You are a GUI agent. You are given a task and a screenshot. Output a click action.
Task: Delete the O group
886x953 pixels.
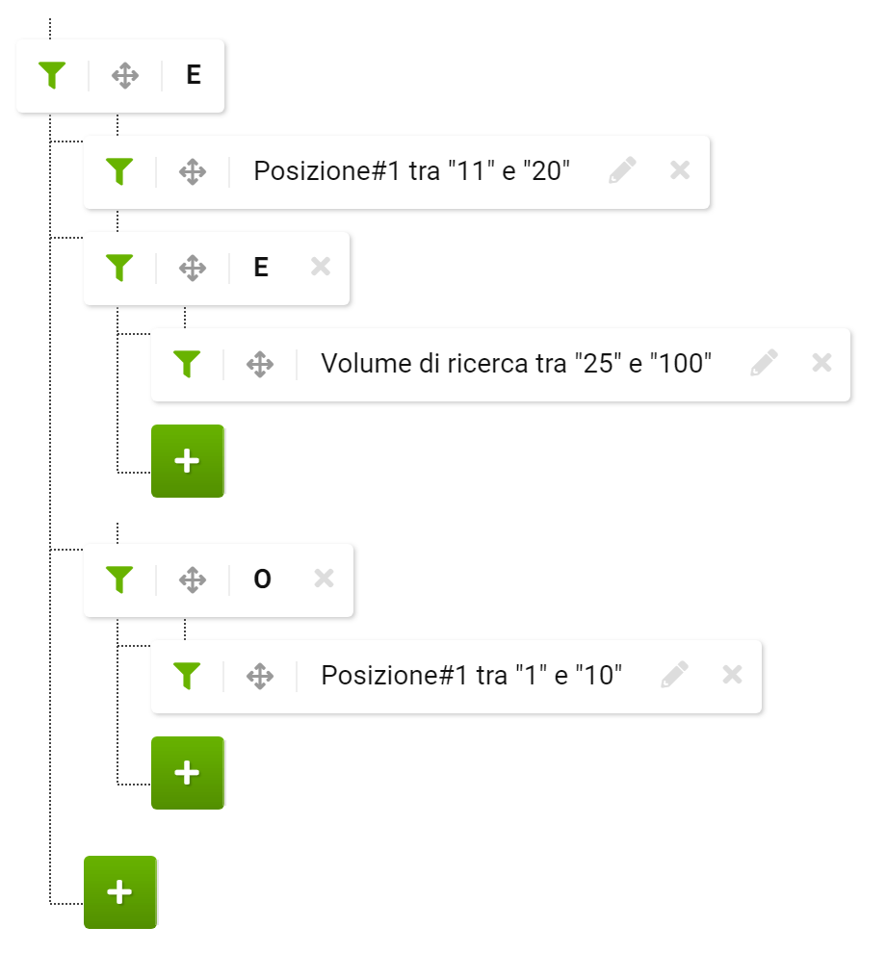click(x=325, y=578)
